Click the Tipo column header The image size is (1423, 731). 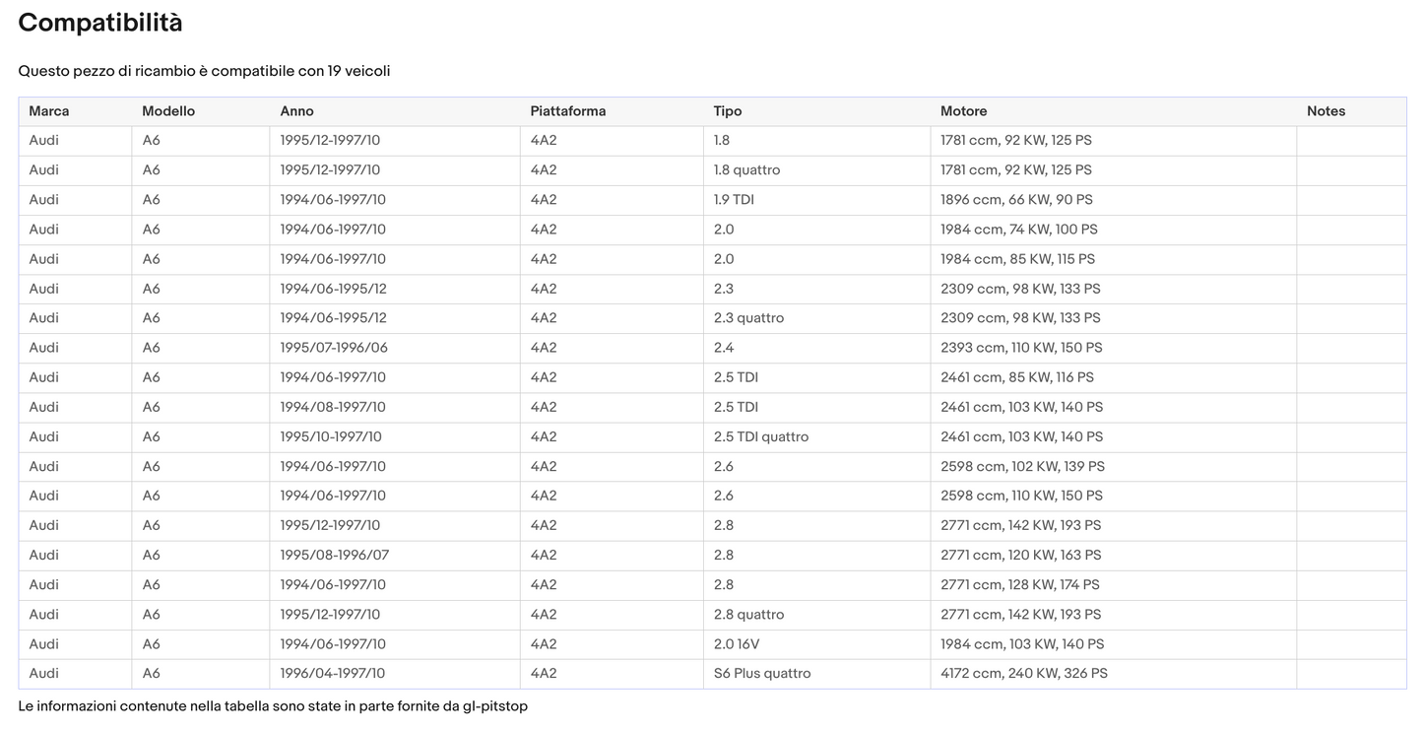pyautogui.click(x=728, y=111)
